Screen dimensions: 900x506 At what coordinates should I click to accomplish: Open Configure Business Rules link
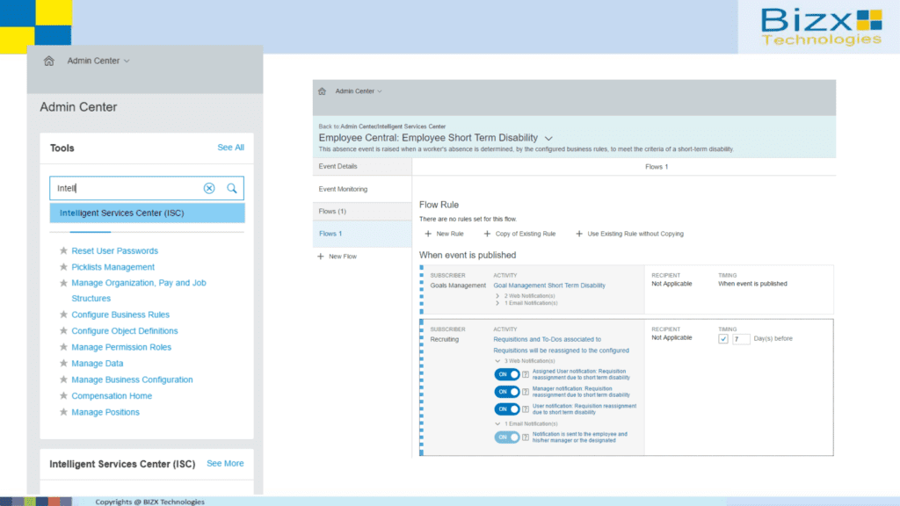[x=120, y=314]
